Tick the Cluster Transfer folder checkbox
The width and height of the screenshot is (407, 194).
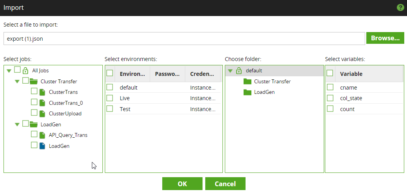tap(25, 80)
